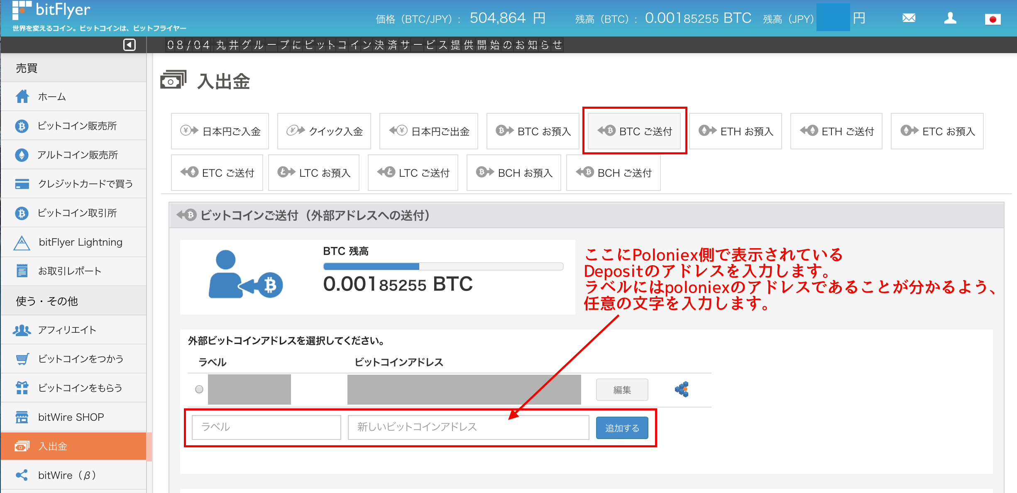This screenshot has height=493, width=1017.
Task: Click the 入出金 page heading icon
Action: tap(174, 80)
